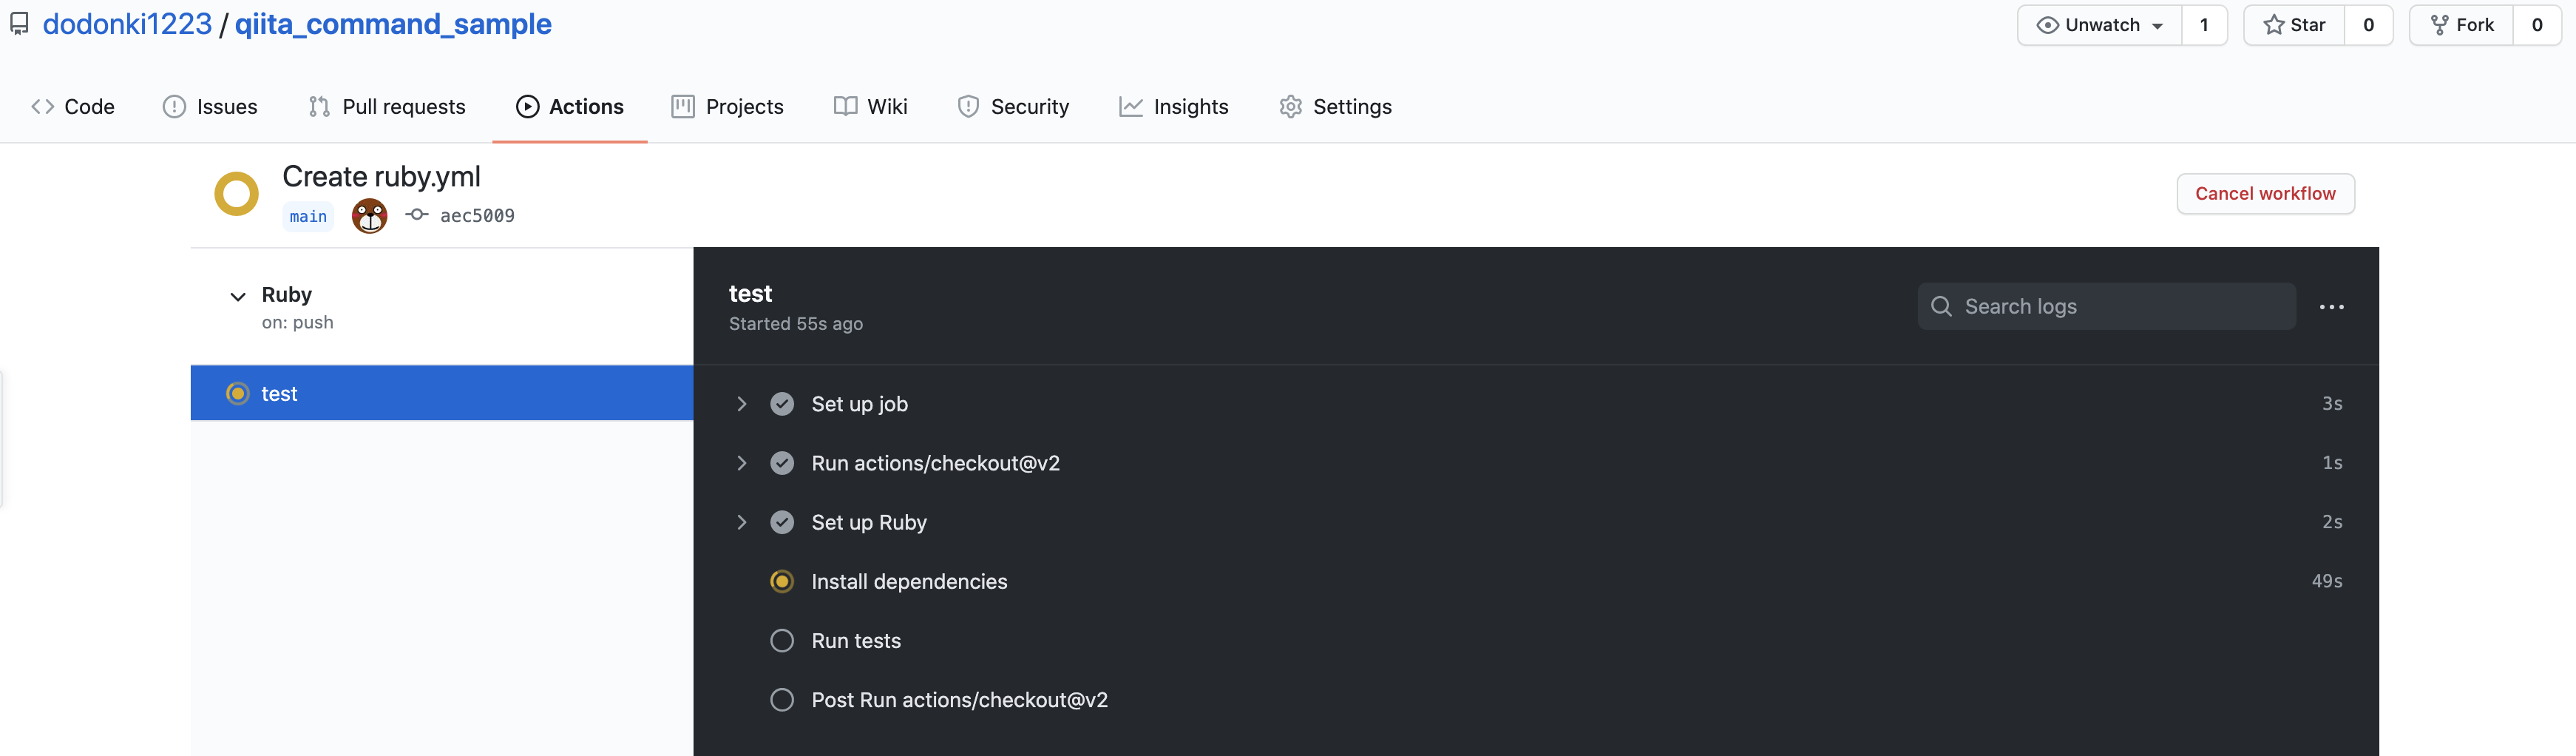The height and width of the screenshot is (756, 2576).
Task: Click the 'Started 55s ago' text
Action: click(x=796, y=324)
